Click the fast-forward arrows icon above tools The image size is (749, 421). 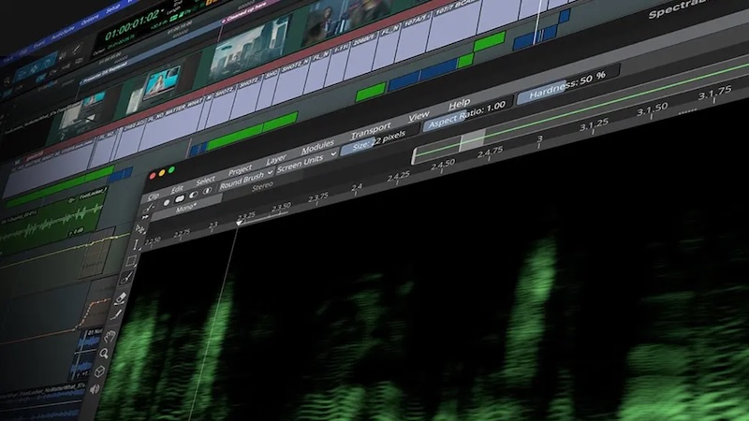(145, 217)
